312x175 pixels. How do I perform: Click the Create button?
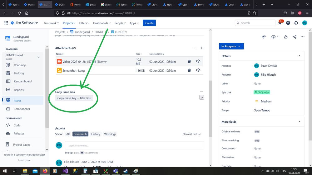click(x=149, y=23)
